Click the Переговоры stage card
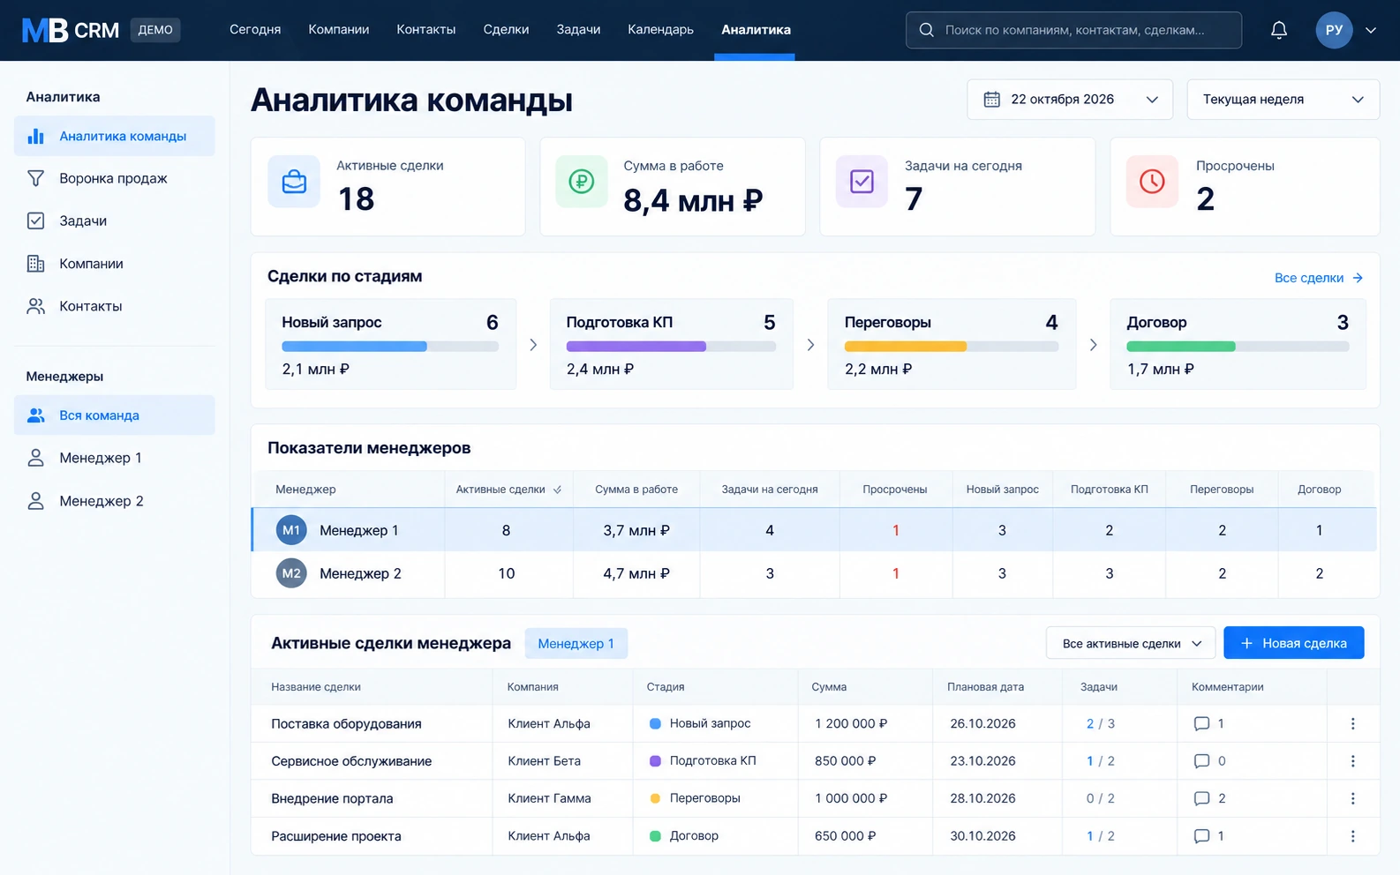 point(952,345)
